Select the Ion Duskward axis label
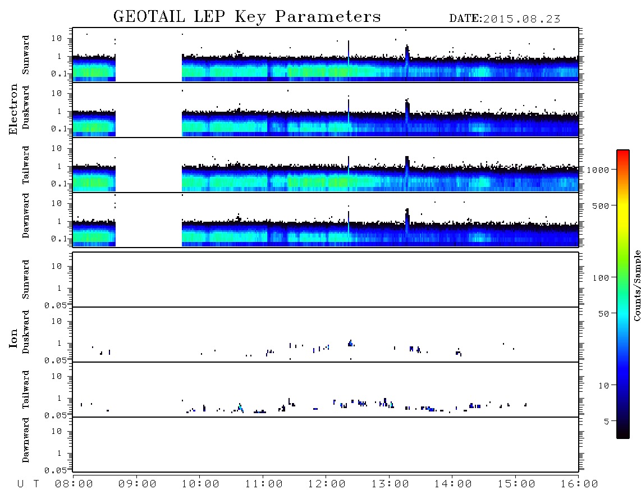The height and width of the screenshot is (494, 641). click(26, 332)
